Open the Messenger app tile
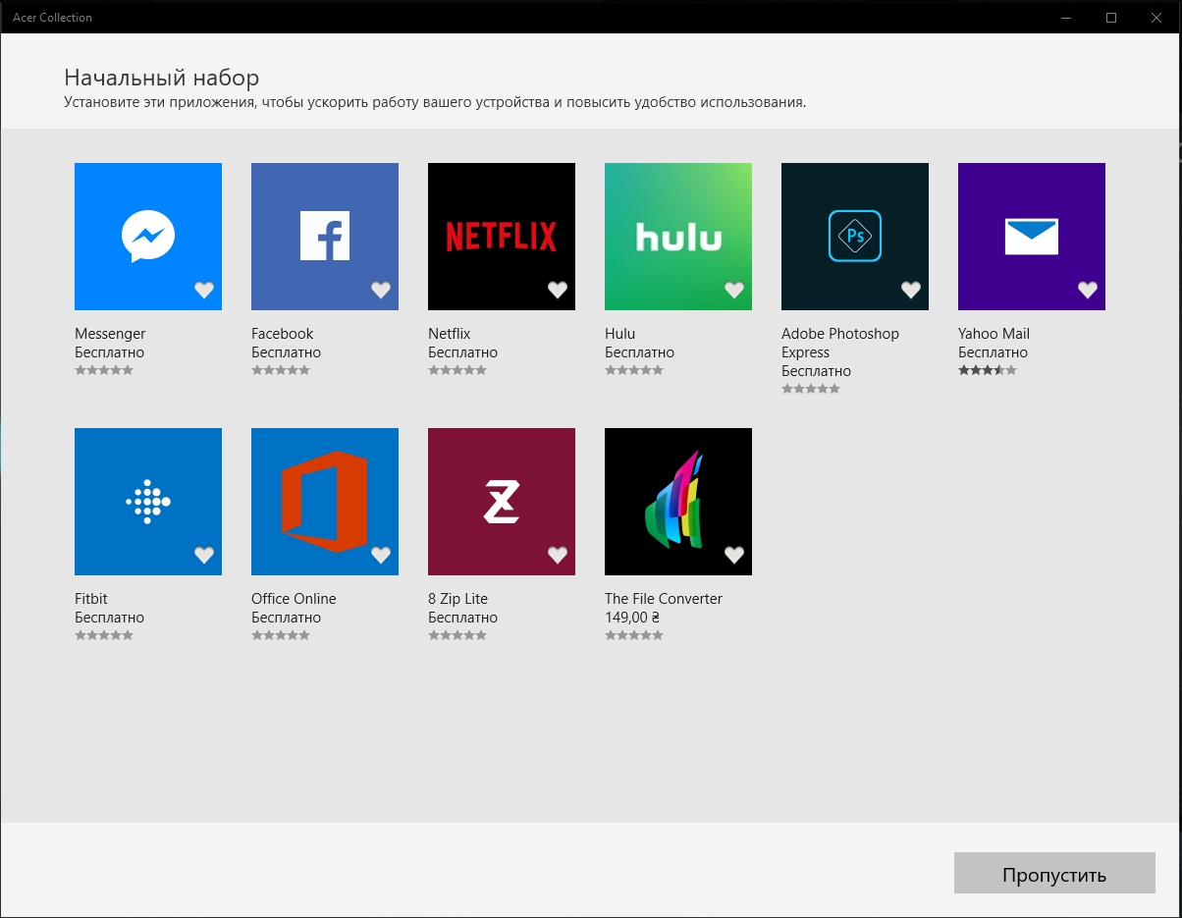This screenshot has width=1182, height=918. tap(148, 237)
